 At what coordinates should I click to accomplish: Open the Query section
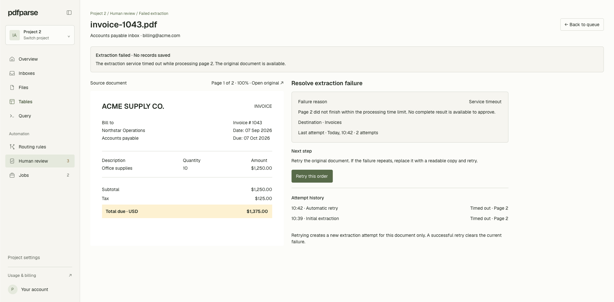coord(40,116)
